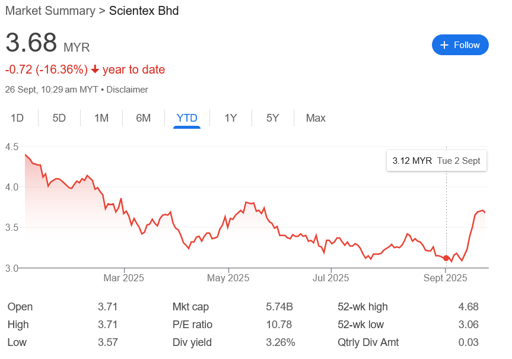Open the 1Y range tab

click(x=231, y=118)
